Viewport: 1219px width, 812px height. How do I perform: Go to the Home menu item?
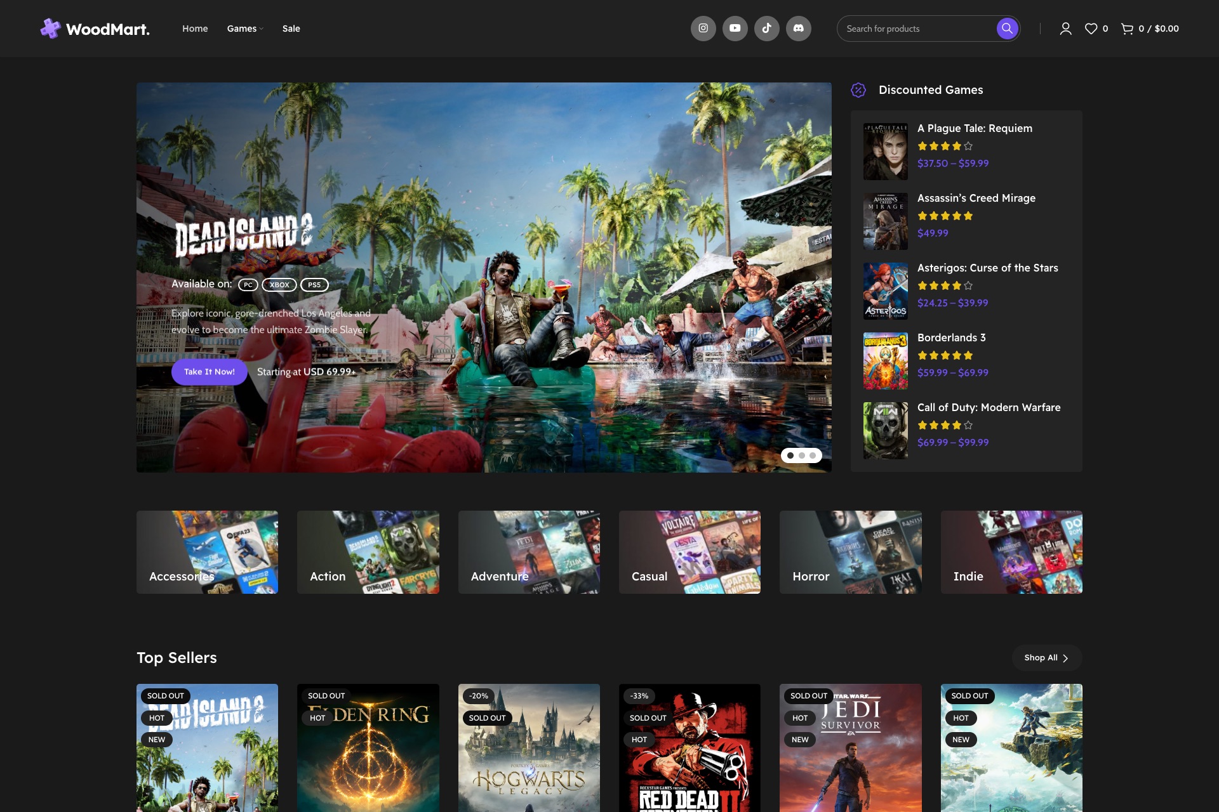click(195, 29)
